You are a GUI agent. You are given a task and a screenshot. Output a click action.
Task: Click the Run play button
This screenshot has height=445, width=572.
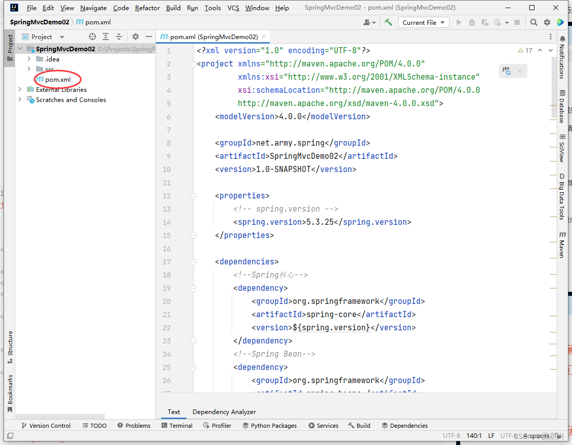[459, 22]
